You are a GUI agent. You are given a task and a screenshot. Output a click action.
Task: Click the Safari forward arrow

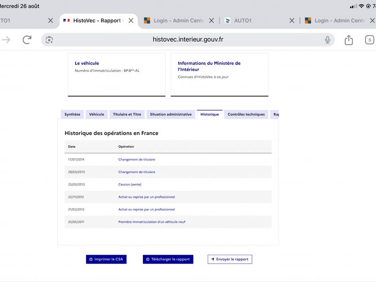click(6, 39)
